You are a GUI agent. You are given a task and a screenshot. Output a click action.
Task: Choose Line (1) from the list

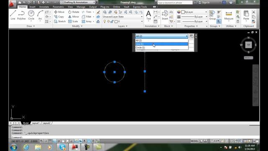click(x=162, y=44)
